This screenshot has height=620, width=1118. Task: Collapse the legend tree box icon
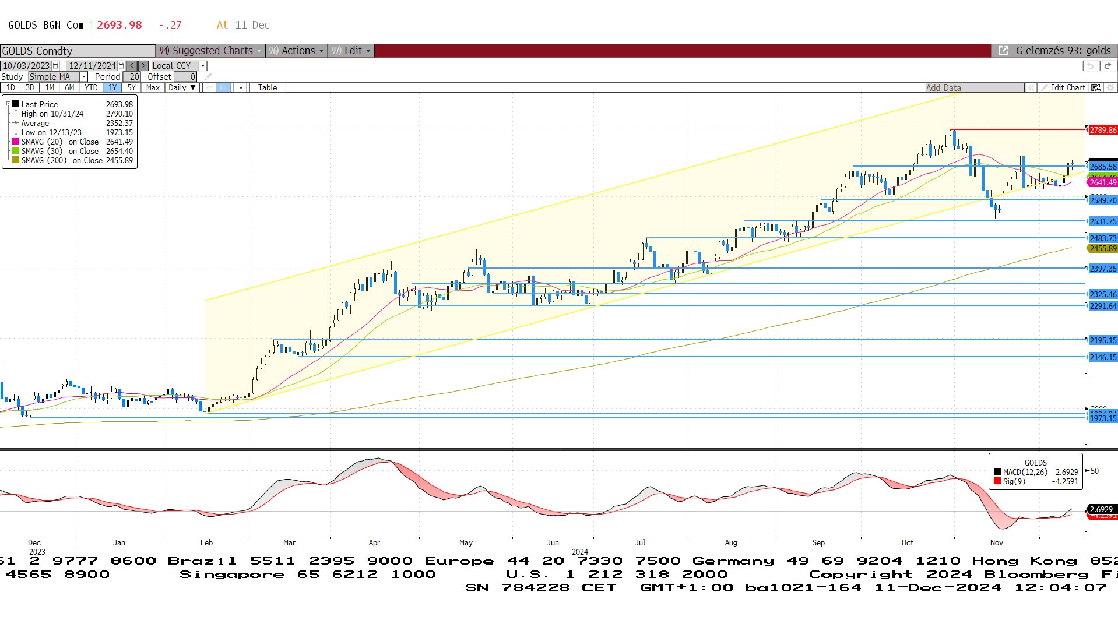click(8, 104)
